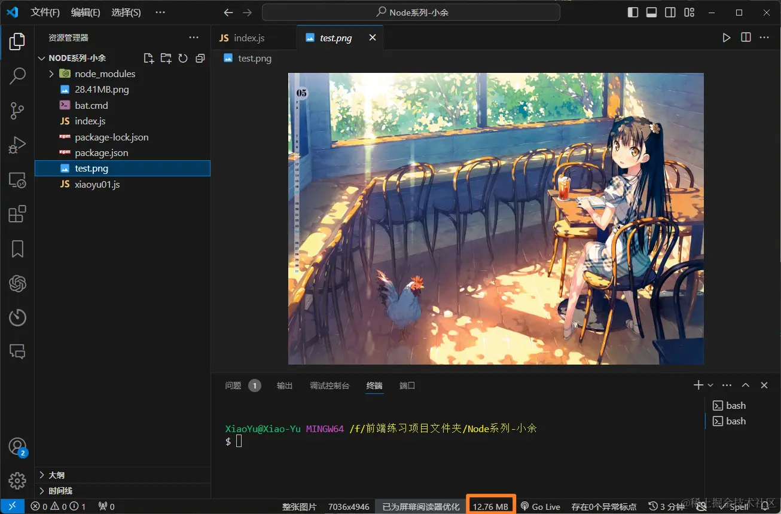
Task: Open the notifications bell
Action: tap(765, 506)
